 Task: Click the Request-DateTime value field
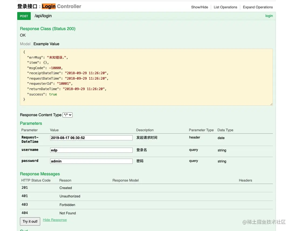pyautogui.click(x=91, y=138)
